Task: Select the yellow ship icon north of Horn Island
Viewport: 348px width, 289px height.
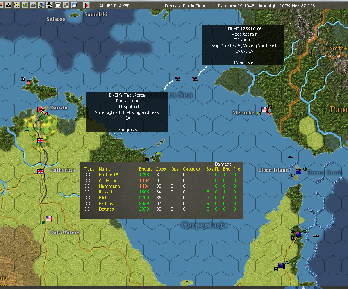Action: pyautogui.click(x=290, y=157)
